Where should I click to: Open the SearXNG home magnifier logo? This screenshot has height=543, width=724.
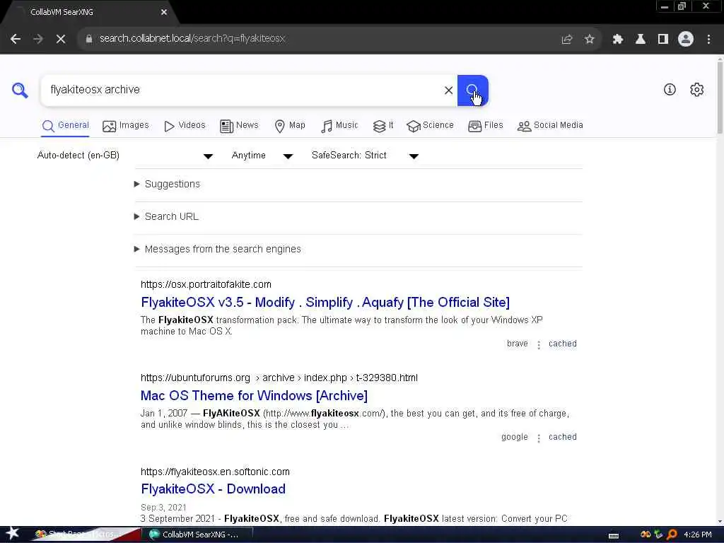[x=20, y=90]
